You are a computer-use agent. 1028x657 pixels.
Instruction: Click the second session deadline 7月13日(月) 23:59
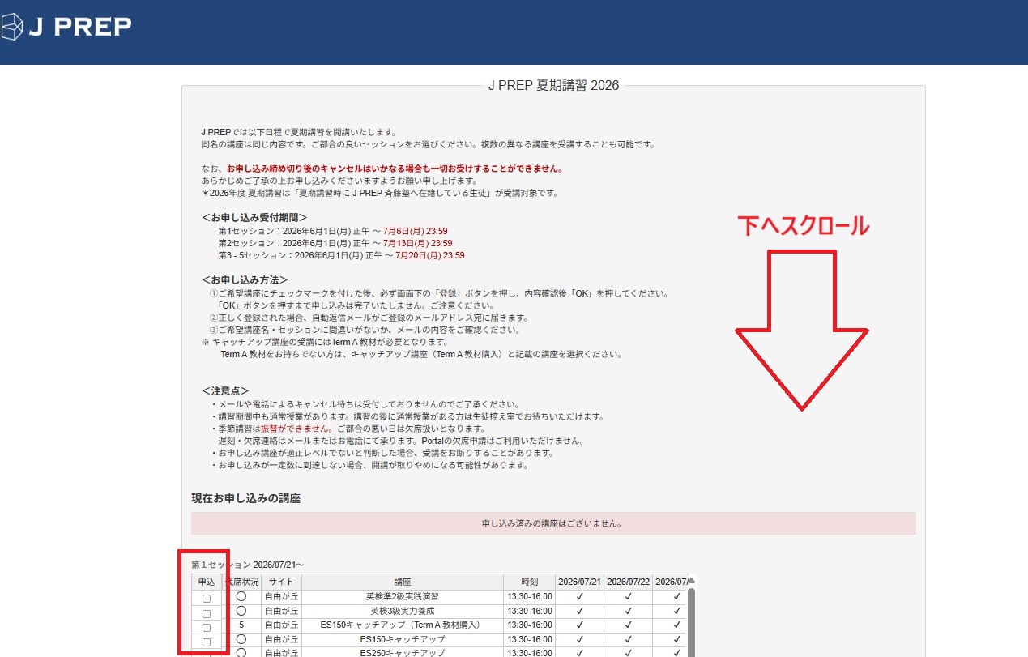[418, 243]
